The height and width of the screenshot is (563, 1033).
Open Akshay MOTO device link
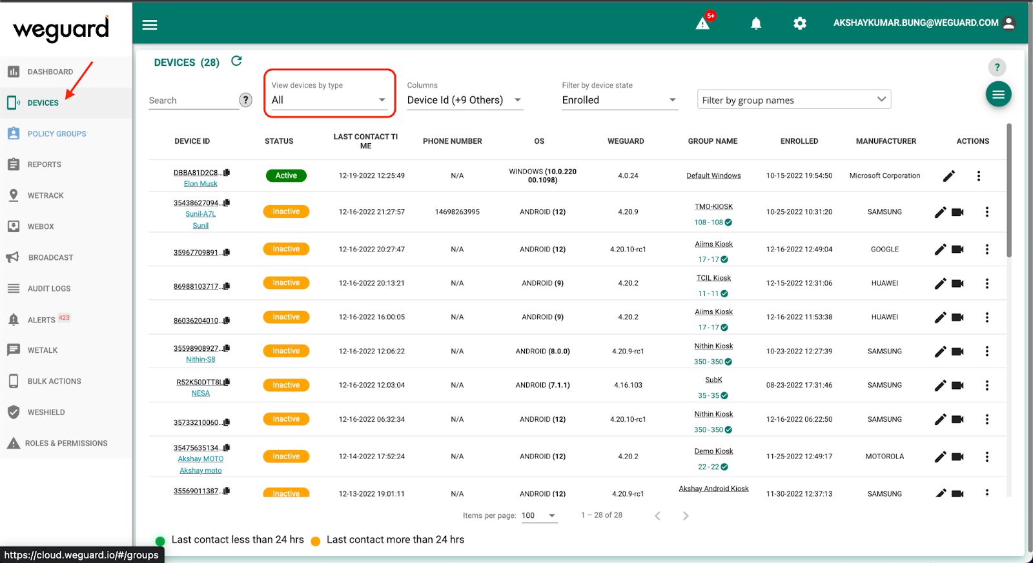(x=200, y=459)
